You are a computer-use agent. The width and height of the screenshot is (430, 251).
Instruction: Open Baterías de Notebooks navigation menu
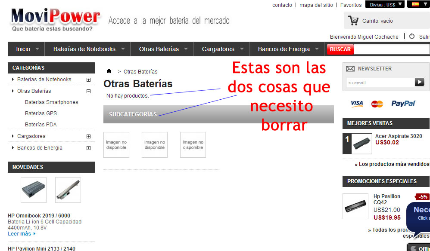[x=84, y=49]
